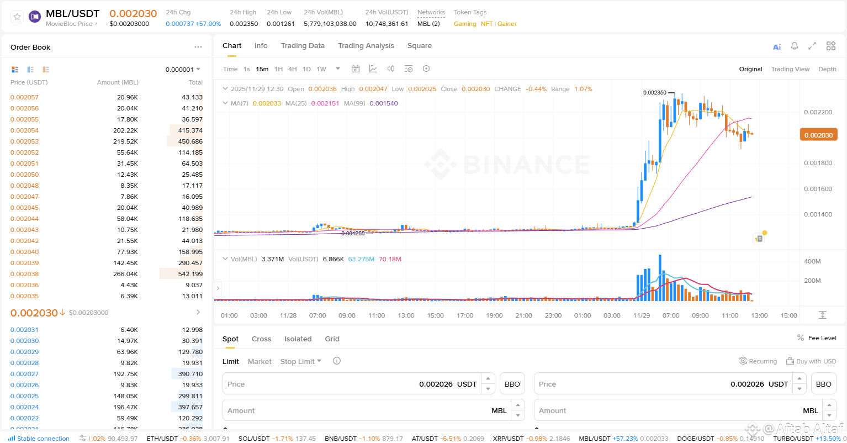Step the left Price field up or down
This screenshot has height=443, width=847.
tap(488, 383)
